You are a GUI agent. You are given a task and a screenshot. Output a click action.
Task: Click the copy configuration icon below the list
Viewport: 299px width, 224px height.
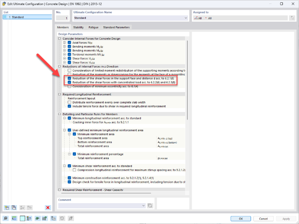click(14, 207)
